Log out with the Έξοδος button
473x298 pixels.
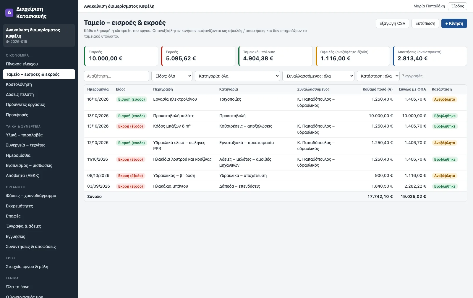point(457,6)
